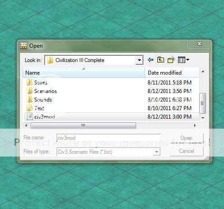Click the Cancel button

[187, 151]
